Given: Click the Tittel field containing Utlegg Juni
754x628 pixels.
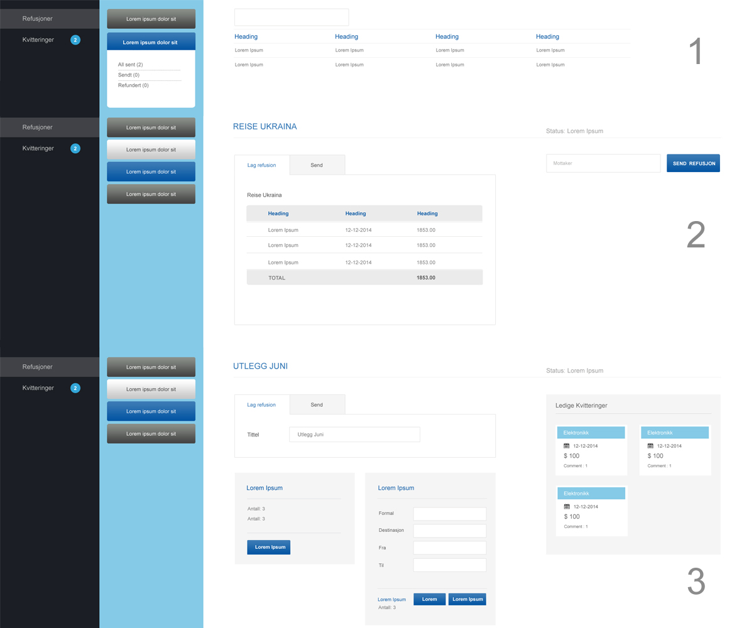Looking at the screenshot, I should [x=354, y=435].
